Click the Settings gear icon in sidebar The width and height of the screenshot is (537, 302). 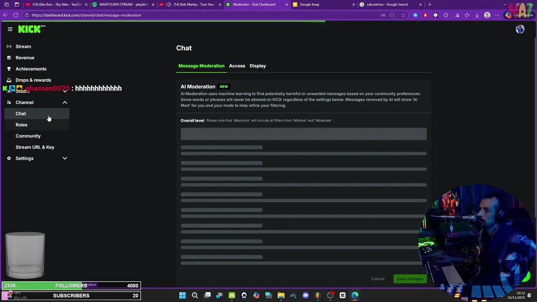coord(9,159)
